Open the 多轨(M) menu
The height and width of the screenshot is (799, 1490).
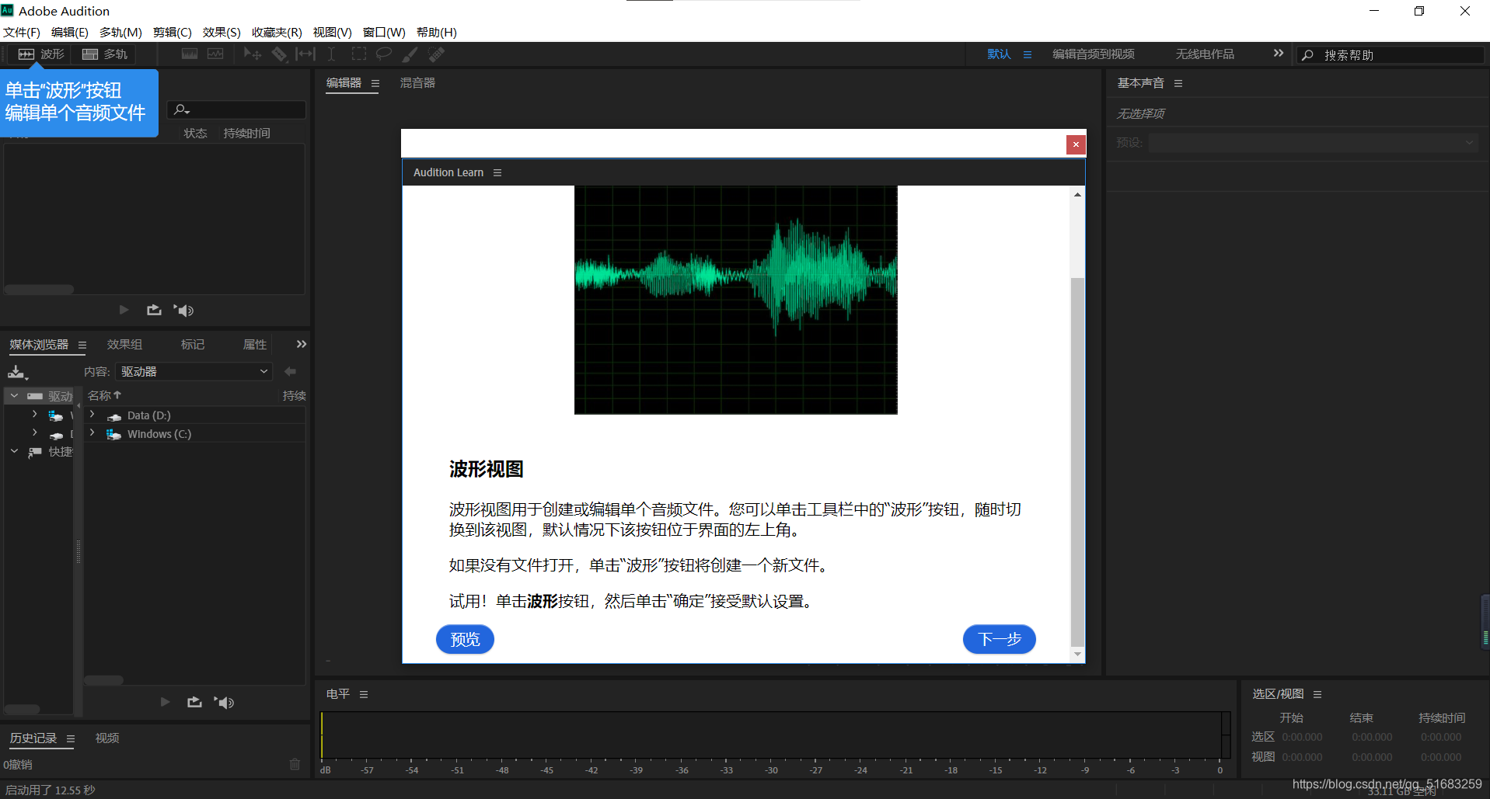coord(120,33)
